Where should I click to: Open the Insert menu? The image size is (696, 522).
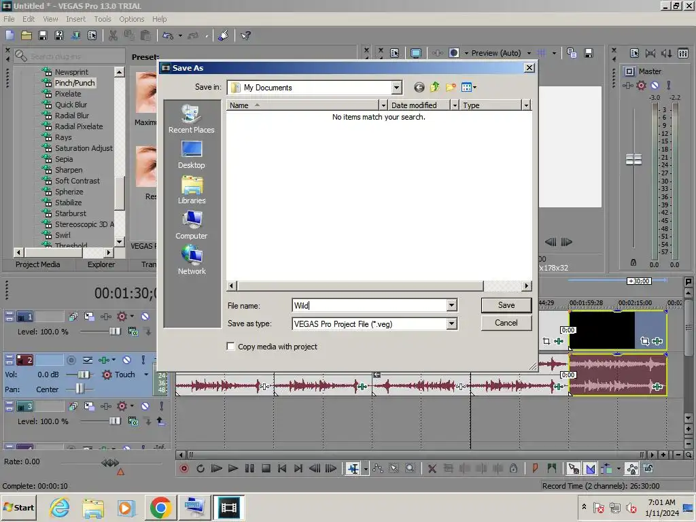pos(76,19)
